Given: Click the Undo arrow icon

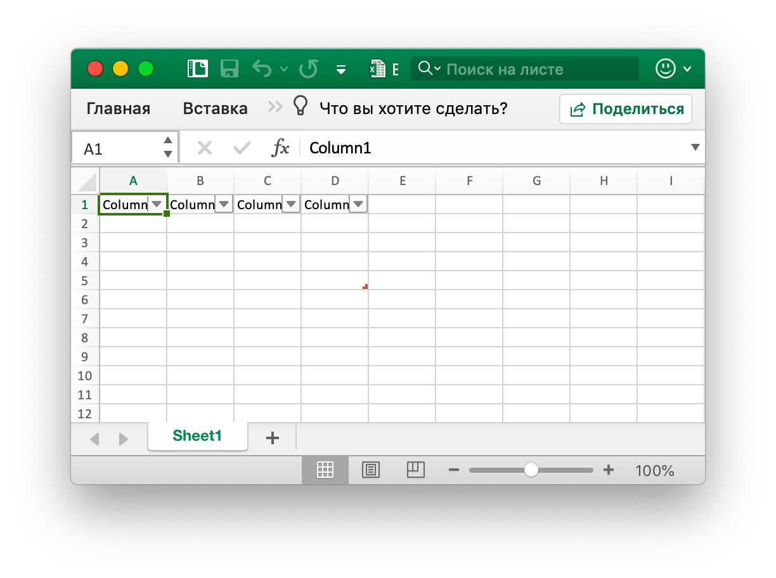Looking at the screenshot, I should pos(262,68).
